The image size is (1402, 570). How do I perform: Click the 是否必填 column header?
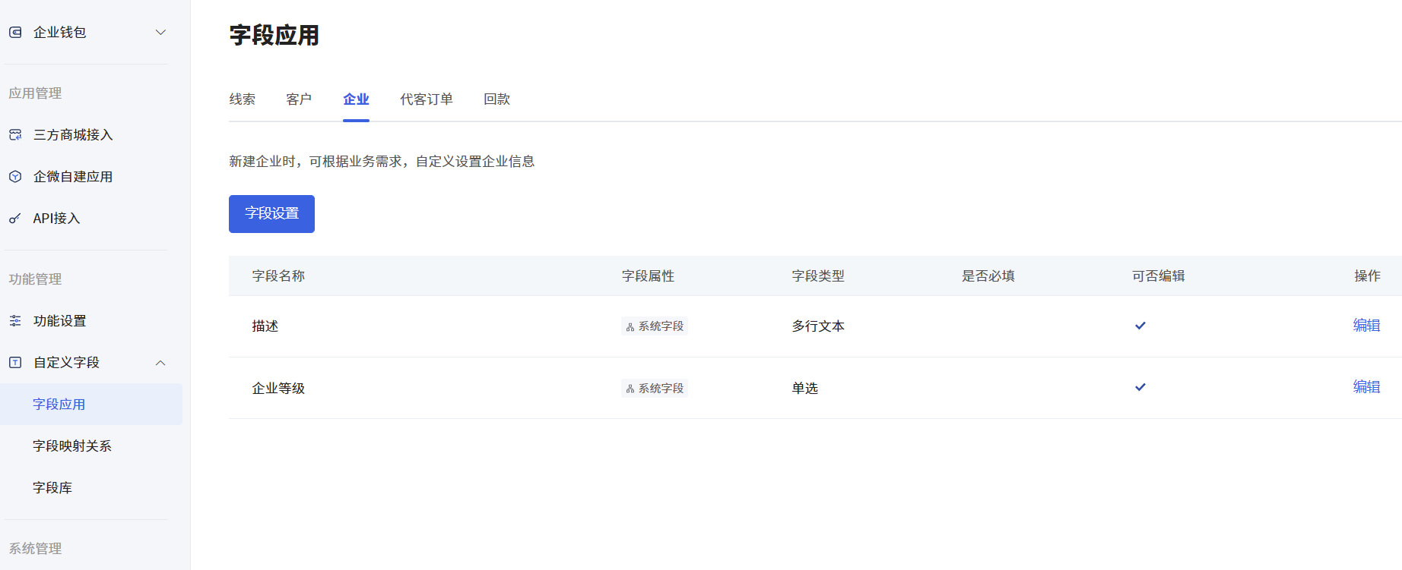coord(988,276)
